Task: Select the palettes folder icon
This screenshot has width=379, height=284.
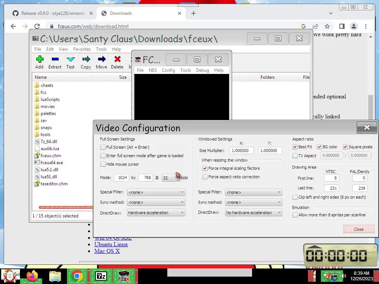Action: pos(37,113)
